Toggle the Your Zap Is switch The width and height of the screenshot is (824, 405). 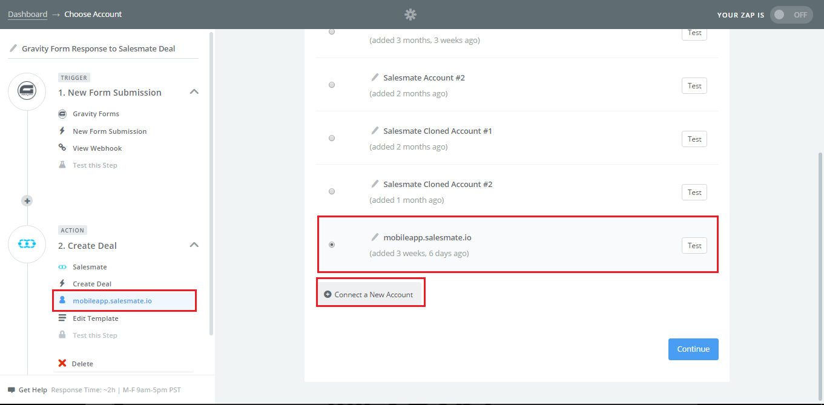pyautogui.click(x=791, y=15)
